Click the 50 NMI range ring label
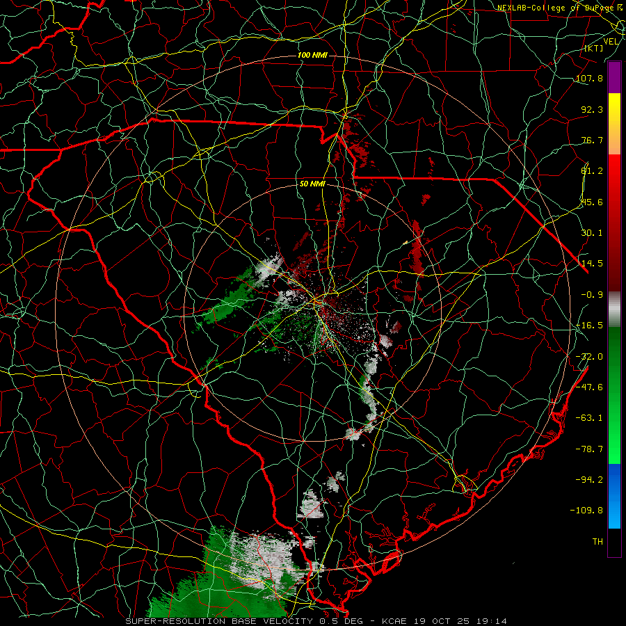 [312, 184]
